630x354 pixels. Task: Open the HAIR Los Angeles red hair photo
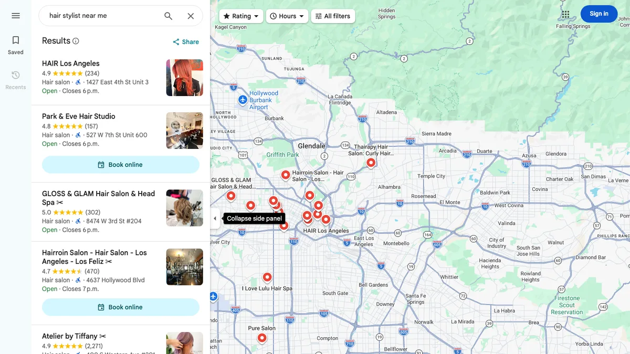click(x=184, y=78)
